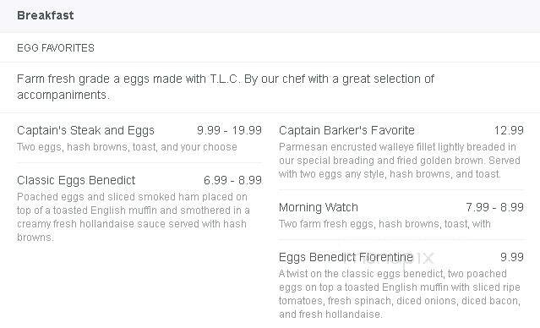The image size is (540, 328).
Task: Click Captain's Steak and Eggs item title
Action: coord(85,130)
